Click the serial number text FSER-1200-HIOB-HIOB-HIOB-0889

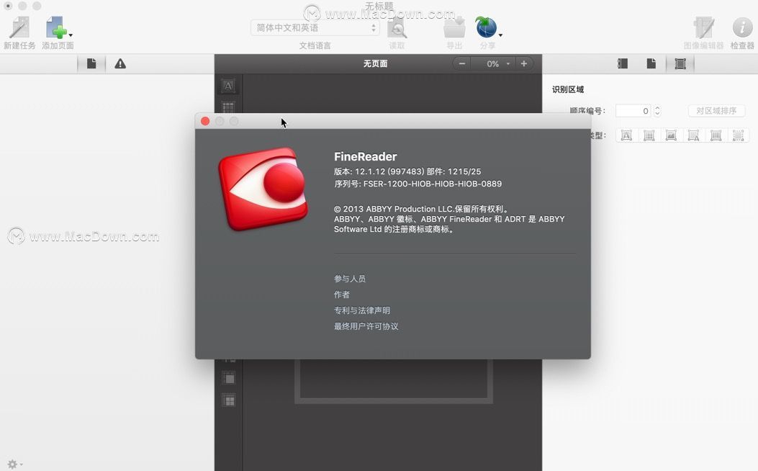[x=433, y=184]
